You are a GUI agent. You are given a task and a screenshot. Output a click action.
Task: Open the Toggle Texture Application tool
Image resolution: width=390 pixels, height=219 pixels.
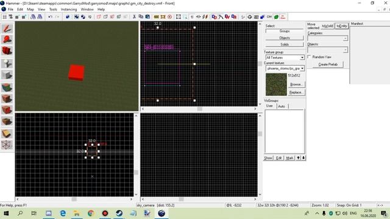(x=7, y=88)
